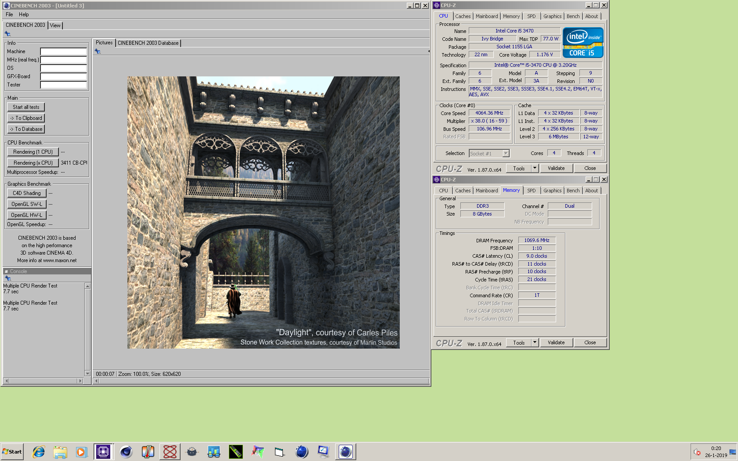The height and width of the screenshot is (461, 738).
Task: Open the File menu
Action: coord(9,14)
